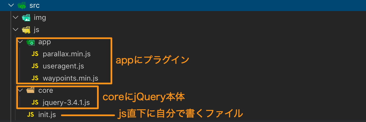Screen dimensions: 366x122
Task: Open the useragent.js file
Action: tap(63, 66)
